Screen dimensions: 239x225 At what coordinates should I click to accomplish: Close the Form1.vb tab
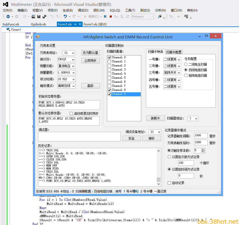[x=80, y=24]
